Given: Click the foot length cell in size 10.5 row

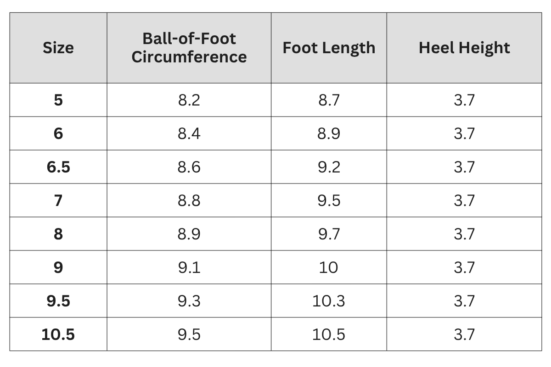Looking at the screenshot, I should point(329,334).
